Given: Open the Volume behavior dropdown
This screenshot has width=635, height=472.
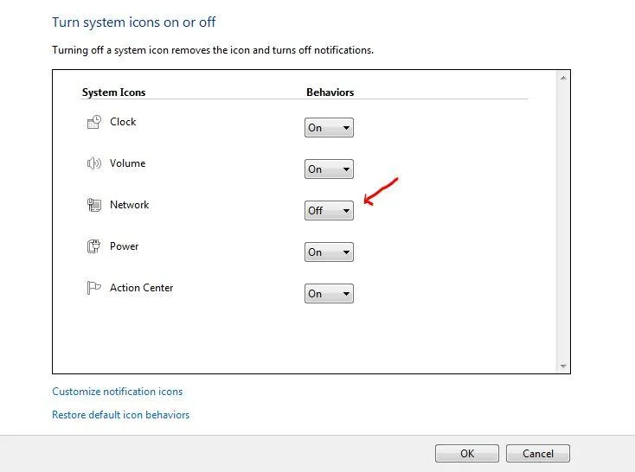Looking at the screenshot, I should (329, 169).
